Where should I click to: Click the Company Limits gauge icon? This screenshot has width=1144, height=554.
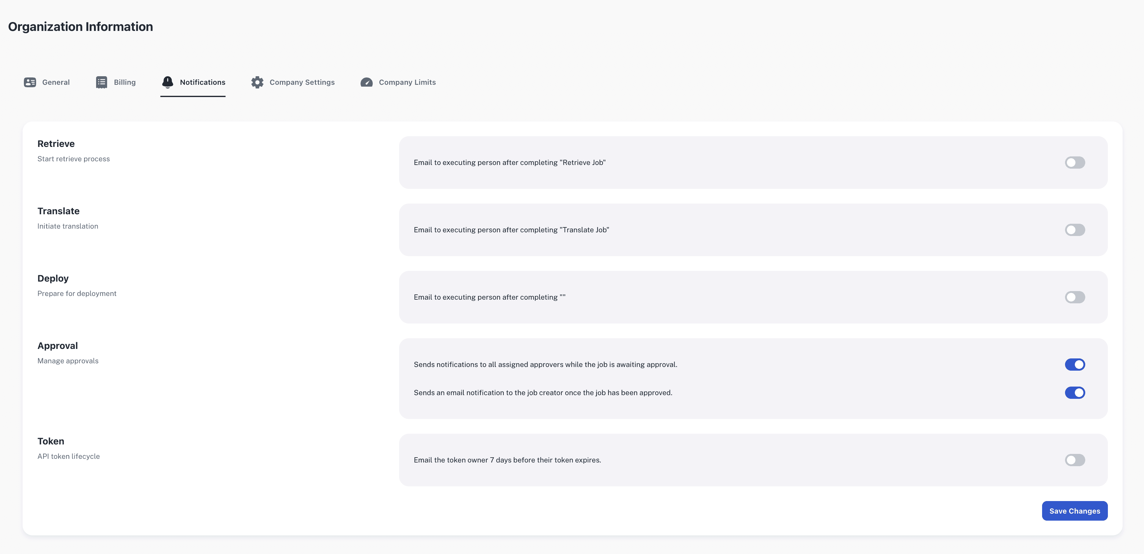click(366, 82)
